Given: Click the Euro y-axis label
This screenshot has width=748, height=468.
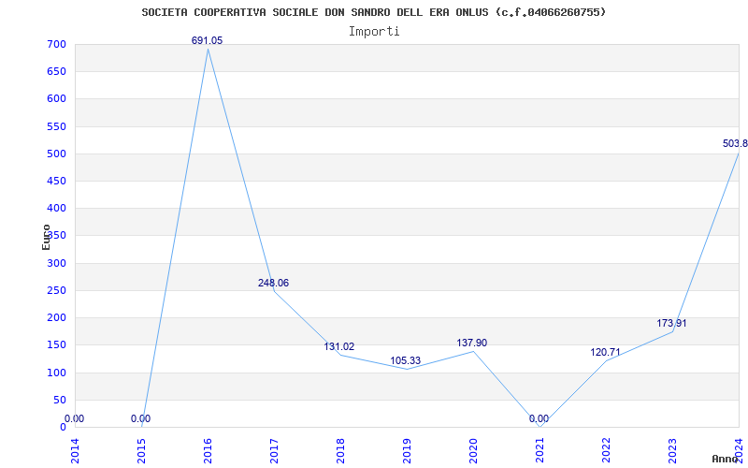Looking at the screenshot, I should (x=46, y=237).
